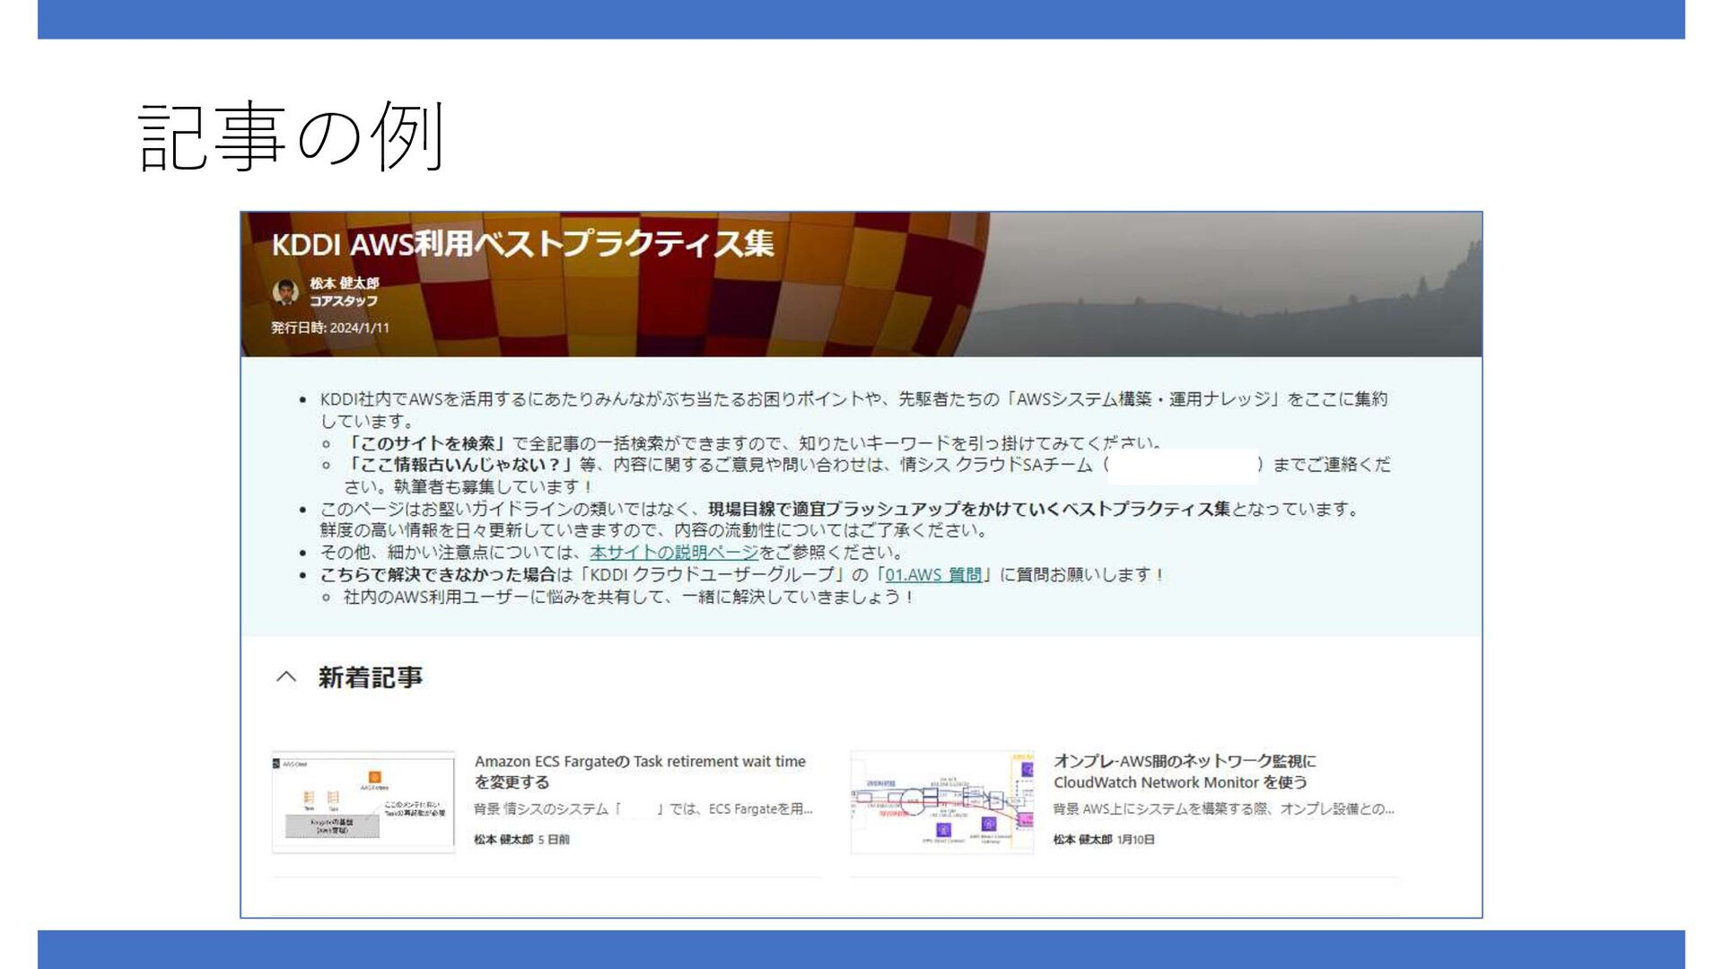Click the bold text こちらで解決できなかった場合

tap(438, 575)
